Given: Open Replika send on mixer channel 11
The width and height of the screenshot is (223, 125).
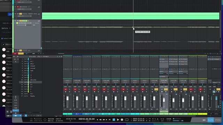Looking at the screenshot, I should click(163, 76).
